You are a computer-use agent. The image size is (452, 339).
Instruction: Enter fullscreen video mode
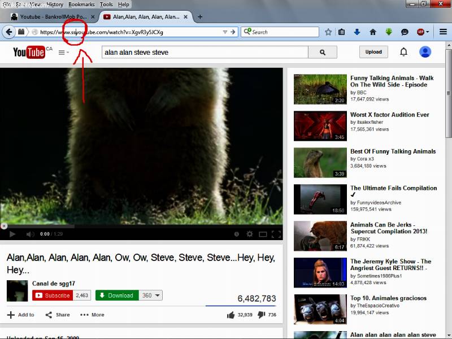tap(276, 234)
